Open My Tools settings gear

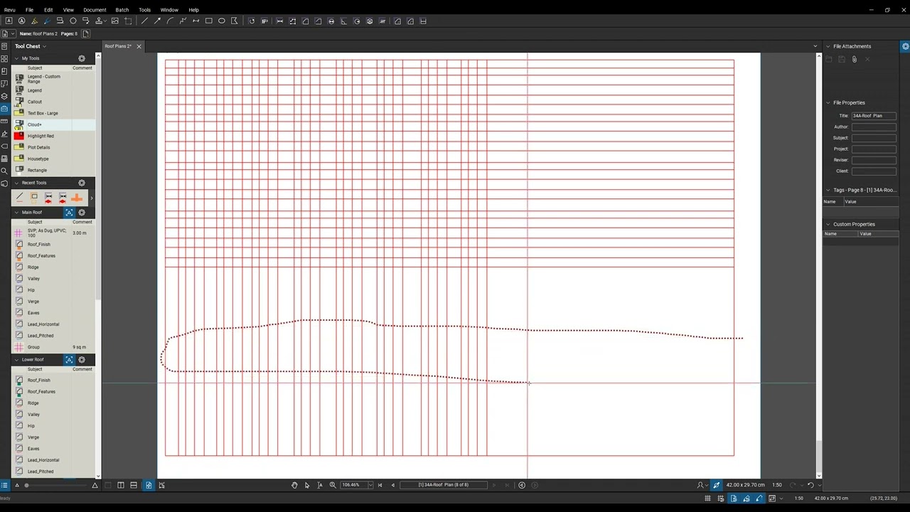pyautogui.click(x=81, y=58)
